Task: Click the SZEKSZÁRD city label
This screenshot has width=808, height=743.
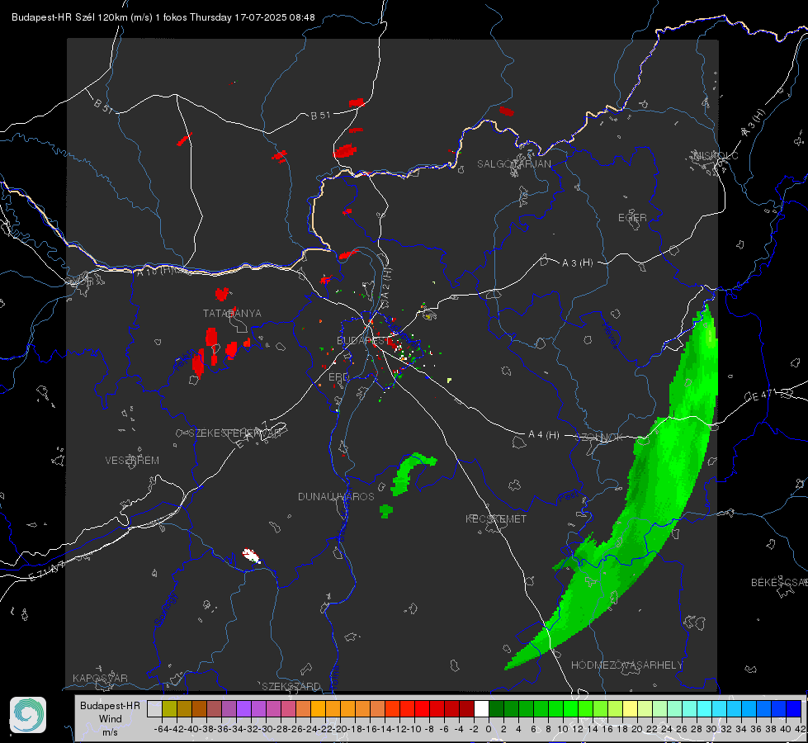Action: [x=291, y=686]
